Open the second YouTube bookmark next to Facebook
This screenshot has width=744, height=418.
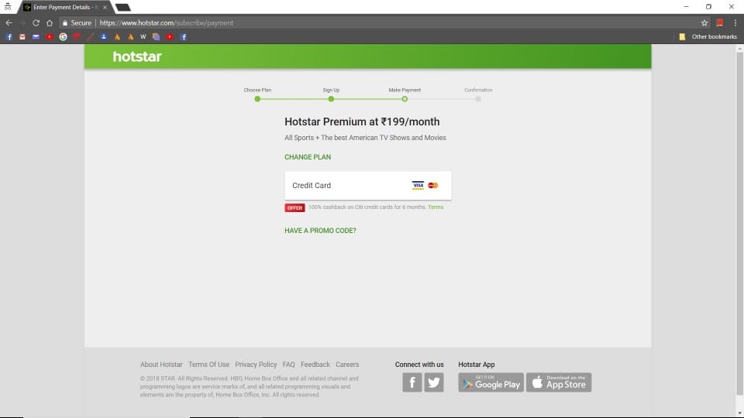[170, 36]
